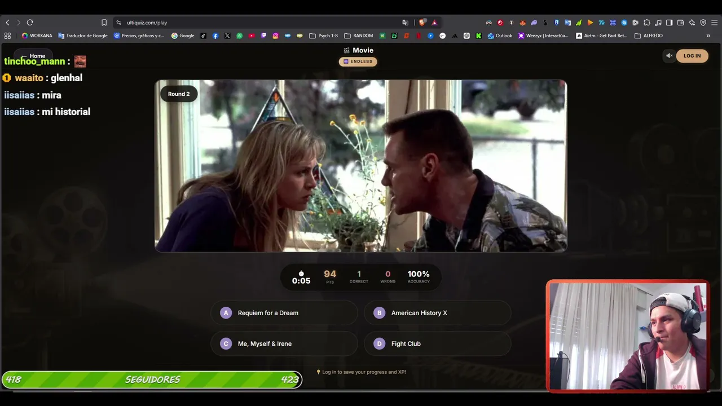Go back using the browser back arrow
The width and height of the screenshot is (722, 406).
point(7,23)
